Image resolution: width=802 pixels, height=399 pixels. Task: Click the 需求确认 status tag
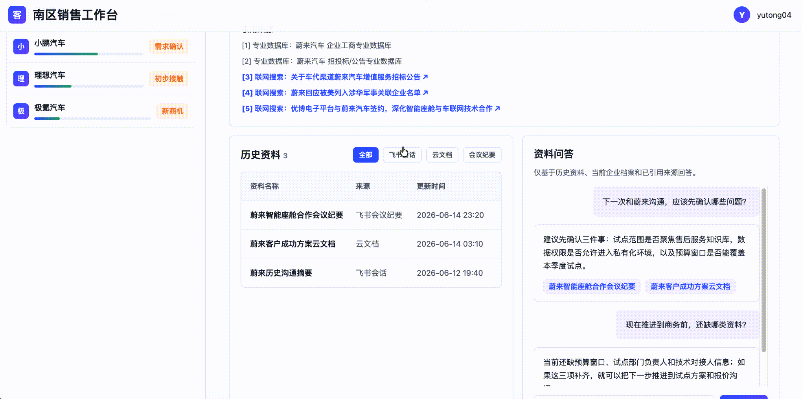click(169, 46)
